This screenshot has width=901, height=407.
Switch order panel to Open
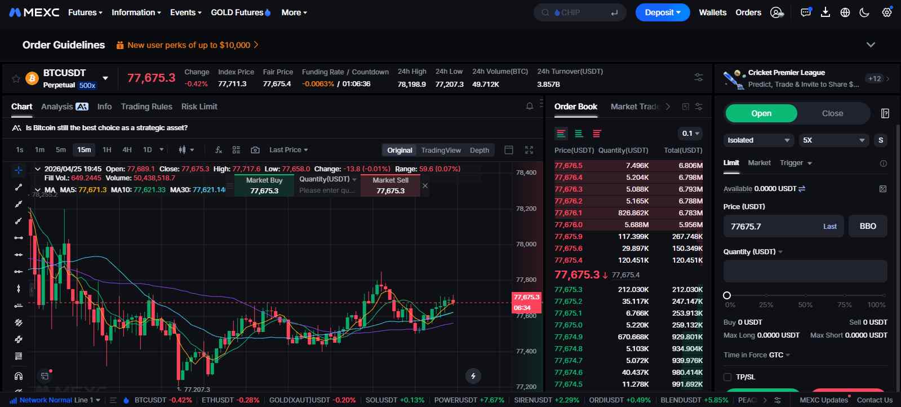click(761, 113)
